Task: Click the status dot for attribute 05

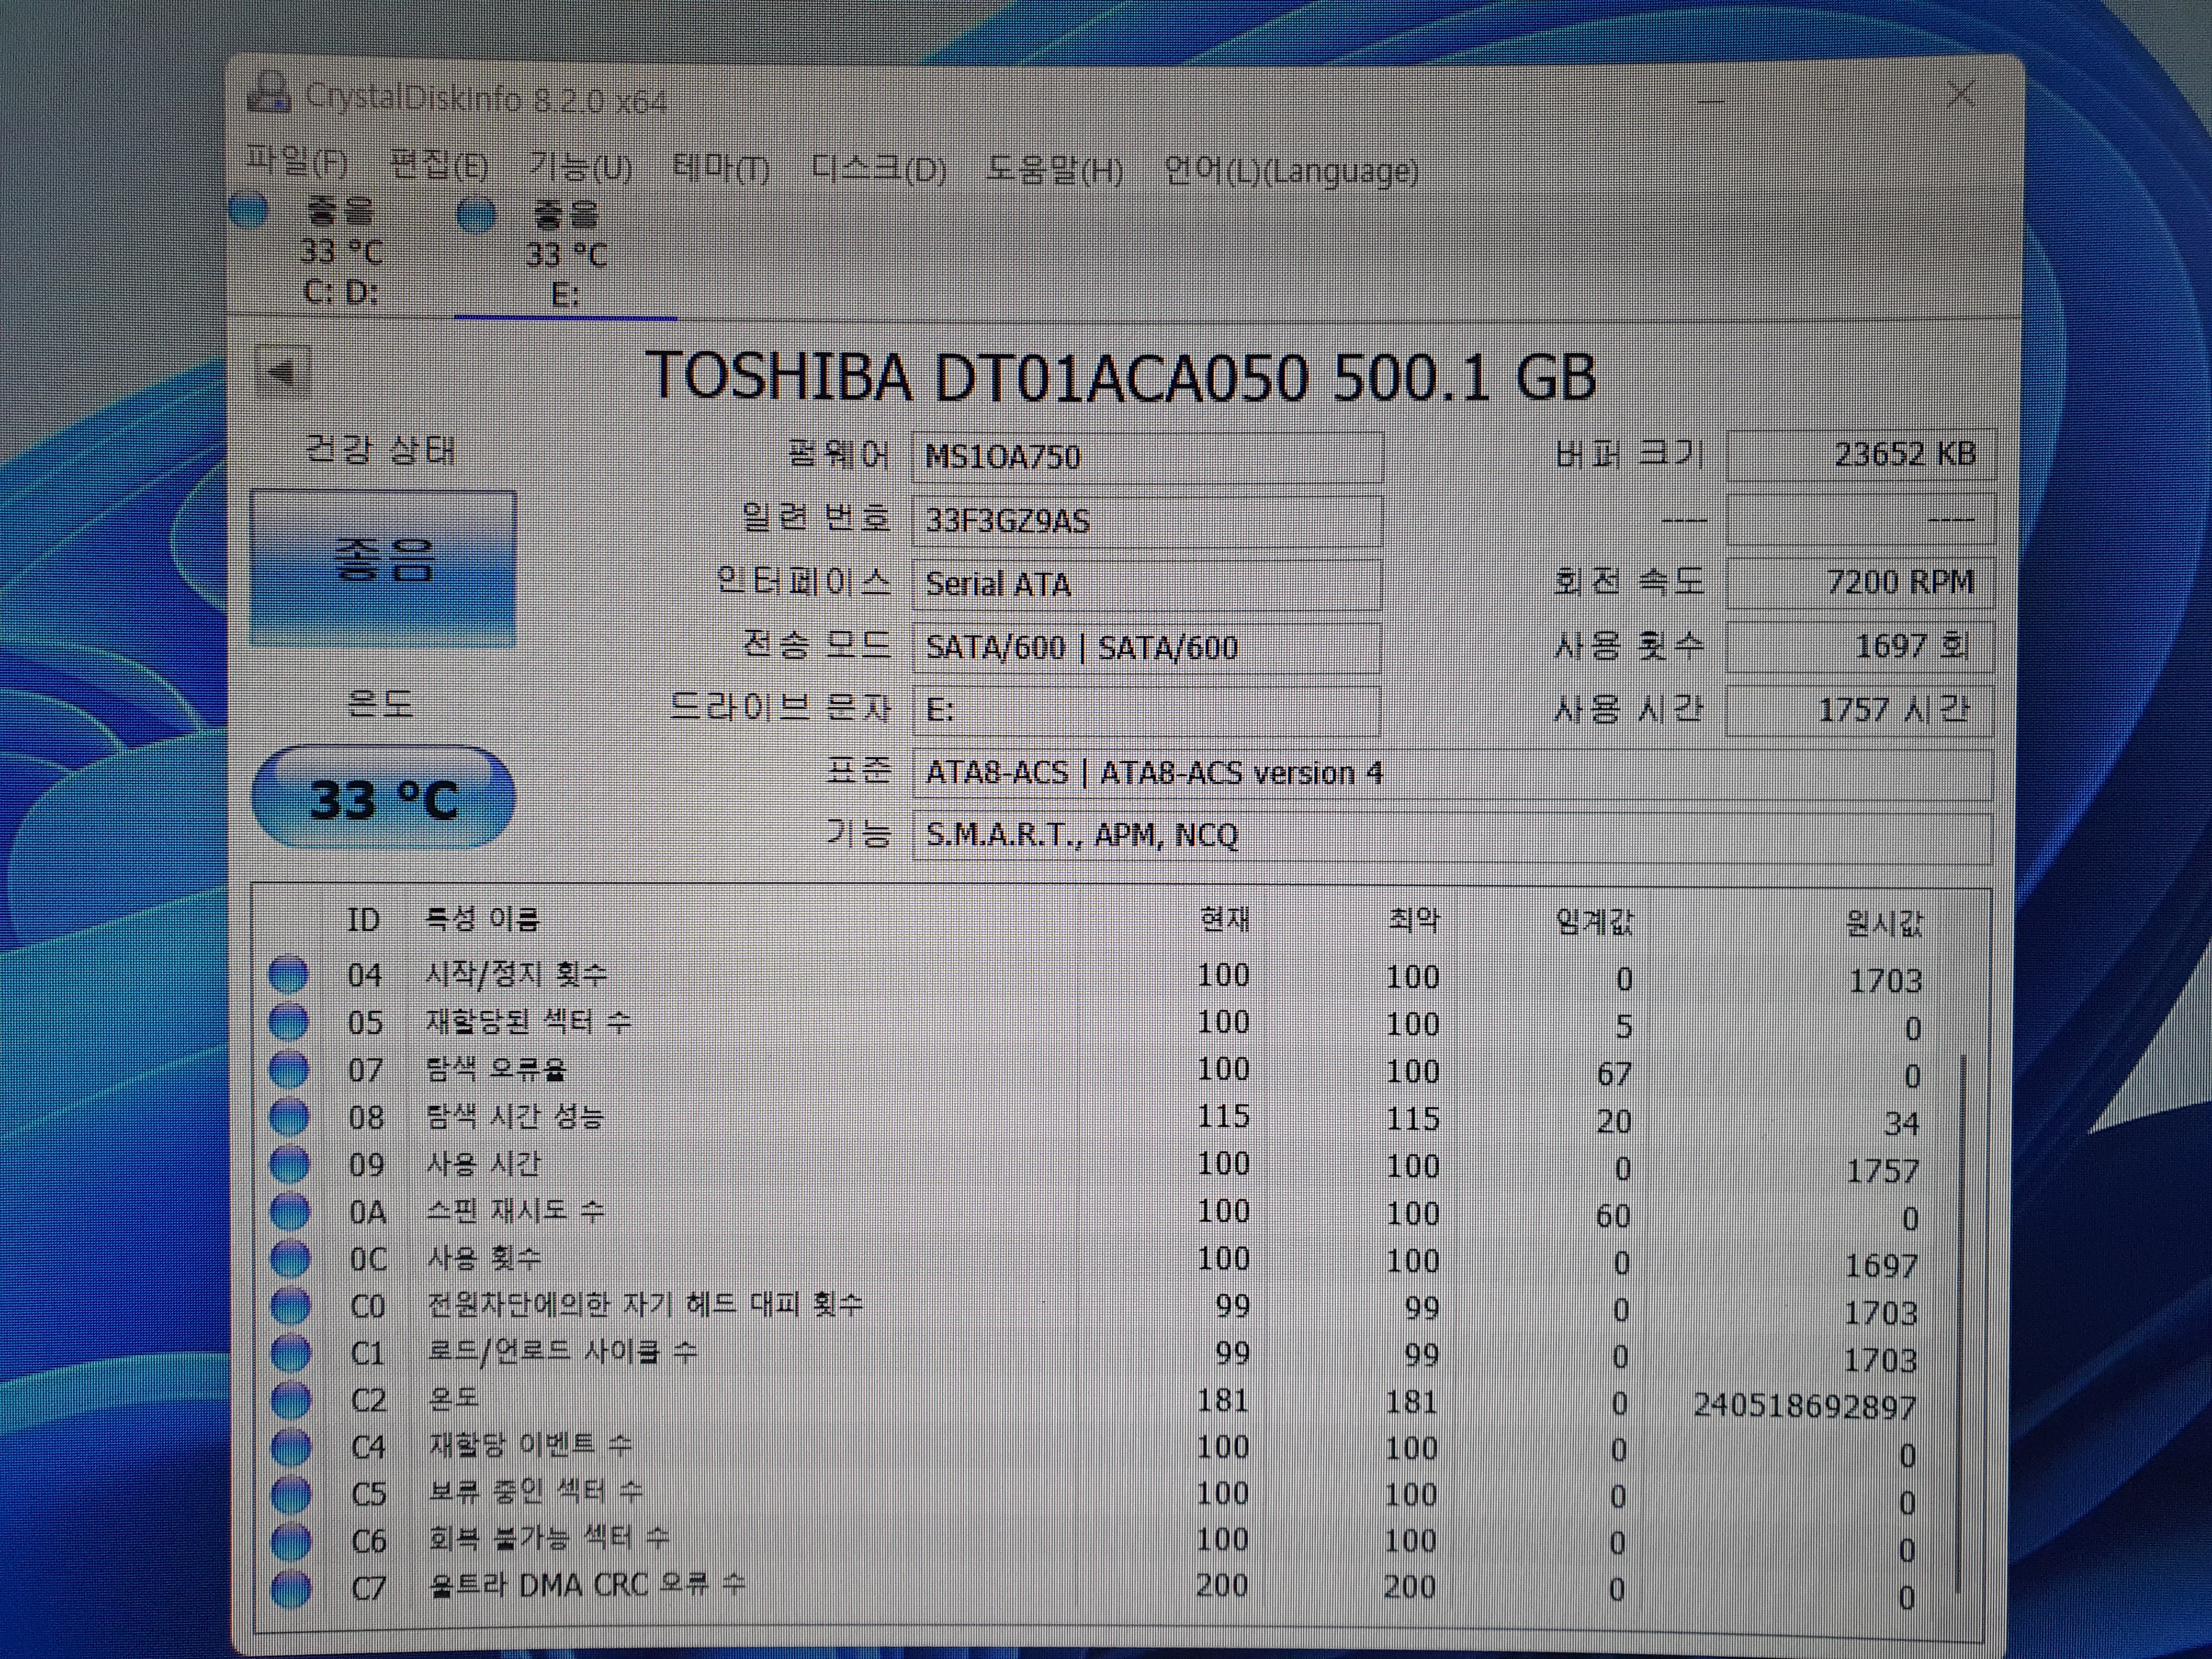Action: pyautogui.click(x=289, y=1022)
